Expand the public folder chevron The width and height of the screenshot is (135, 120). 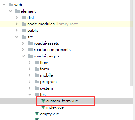[17, 30]
